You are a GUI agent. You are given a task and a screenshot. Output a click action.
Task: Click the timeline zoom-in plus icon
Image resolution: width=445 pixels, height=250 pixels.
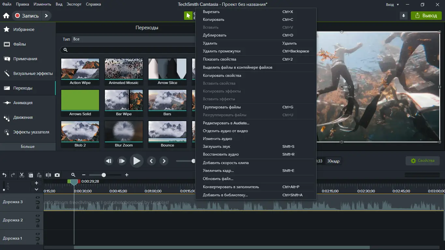click(x=127, y=175)
